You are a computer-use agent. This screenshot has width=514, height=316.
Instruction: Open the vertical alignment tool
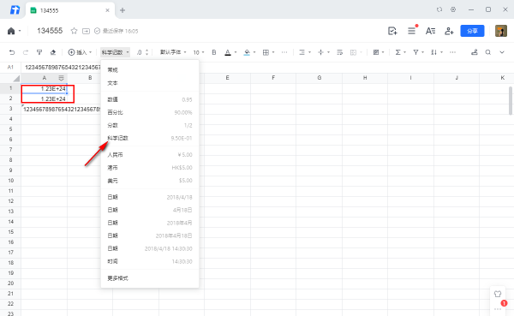click(320, 52)
